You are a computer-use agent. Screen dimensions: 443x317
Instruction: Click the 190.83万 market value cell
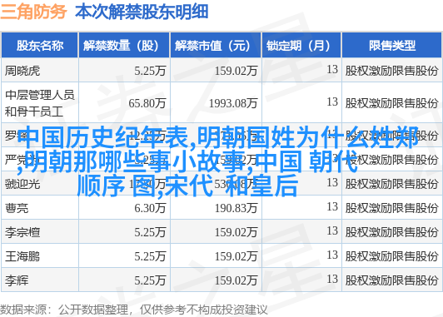click(x=236, y=208)
